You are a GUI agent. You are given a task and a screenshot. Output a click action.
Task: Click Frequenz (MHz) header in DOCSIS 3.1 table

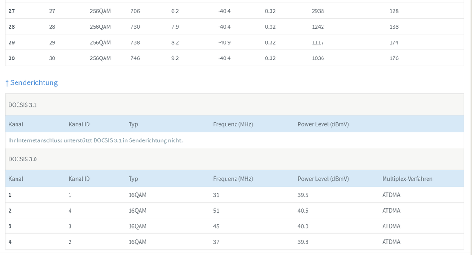point(233,124)
